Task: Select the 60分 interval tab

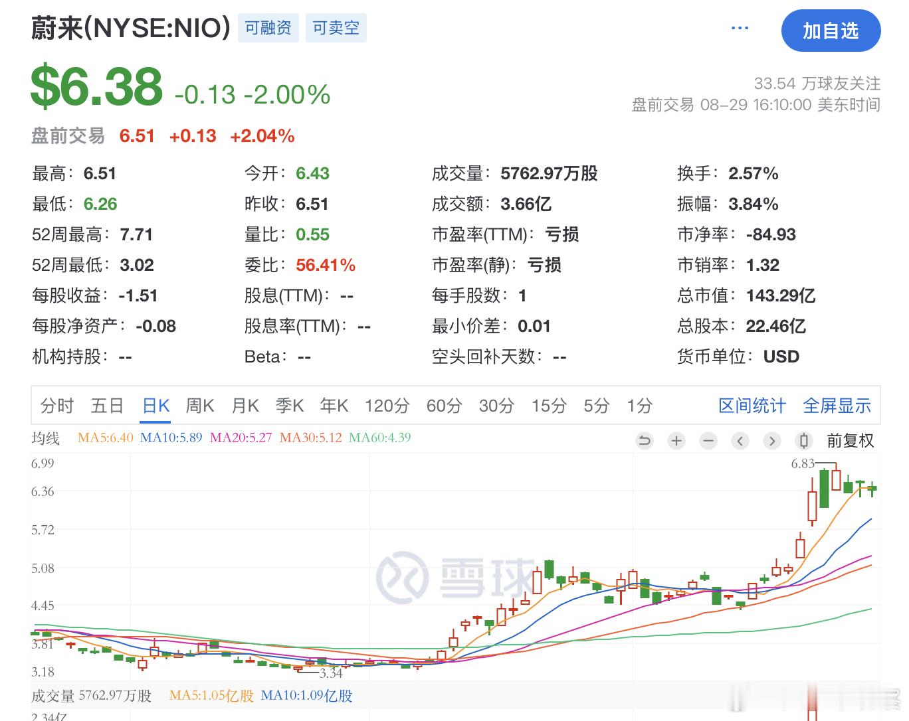Action: (445, 406)
